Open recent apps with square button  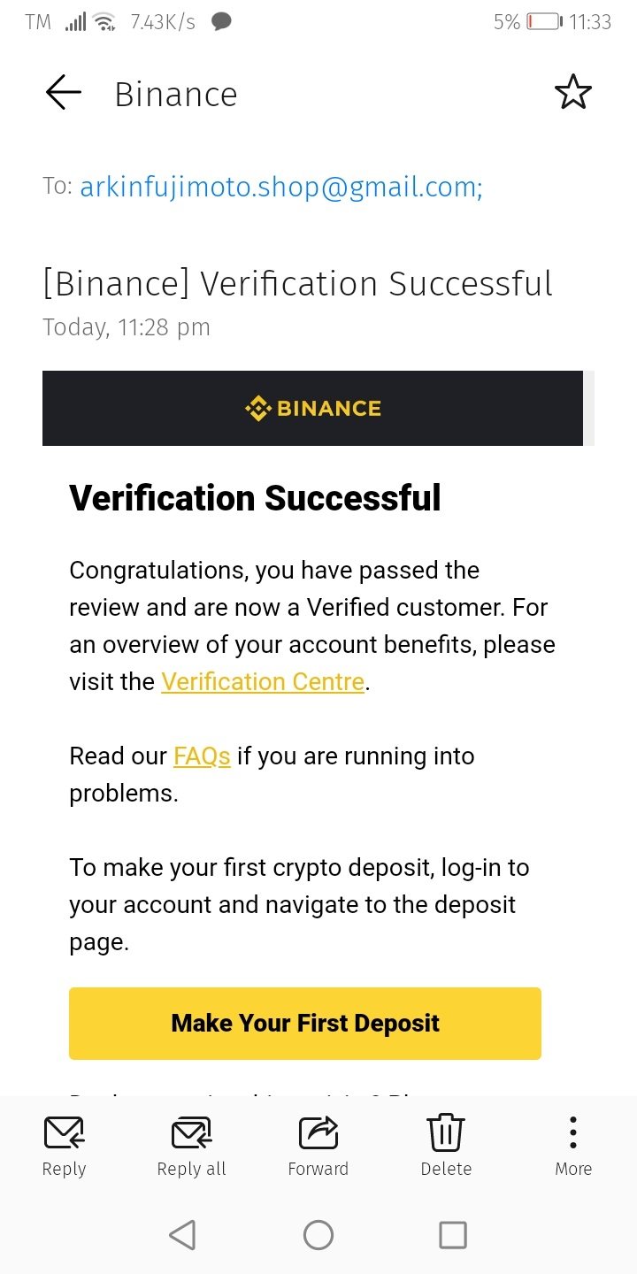(x=453, y=1235)
